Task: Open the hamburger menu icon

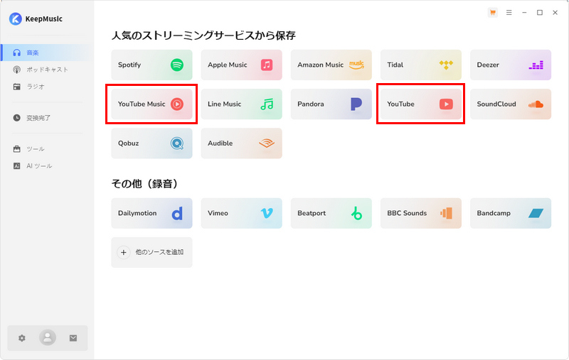Action: (509, 13)
